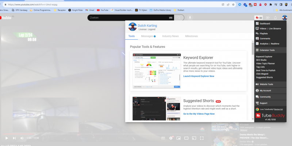Screen dimensions: 292x146
Task: Click the YouTube notifications bell
Action: tap(275, 17)
